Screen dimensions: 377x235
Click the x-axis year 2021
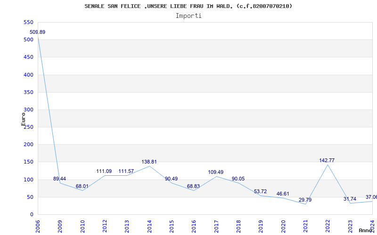pos(305,226)
